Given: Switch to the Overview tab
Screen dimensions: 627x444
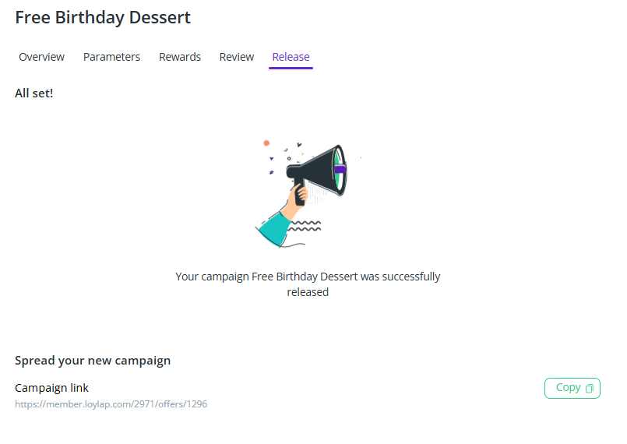Looking at the screenshot, I should pos(42,57).
